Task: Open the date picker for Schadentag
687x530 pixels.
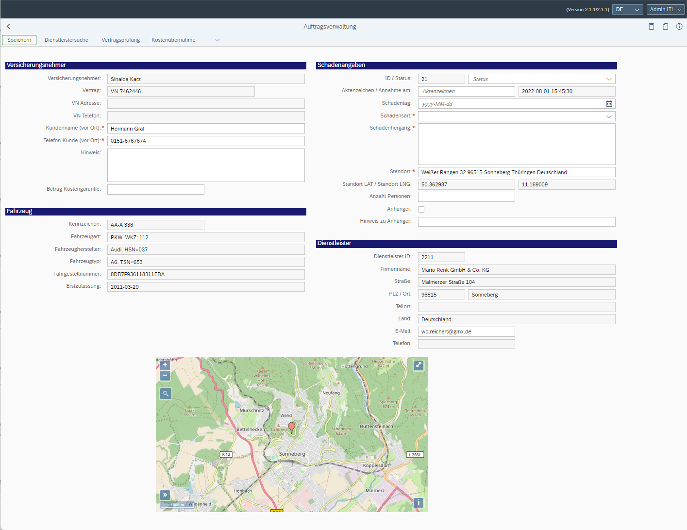Action: tap(609, 103)
